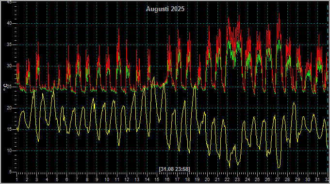Select day '8' on the x-axis
Screen dimensions: 330x184
[87, 180]
